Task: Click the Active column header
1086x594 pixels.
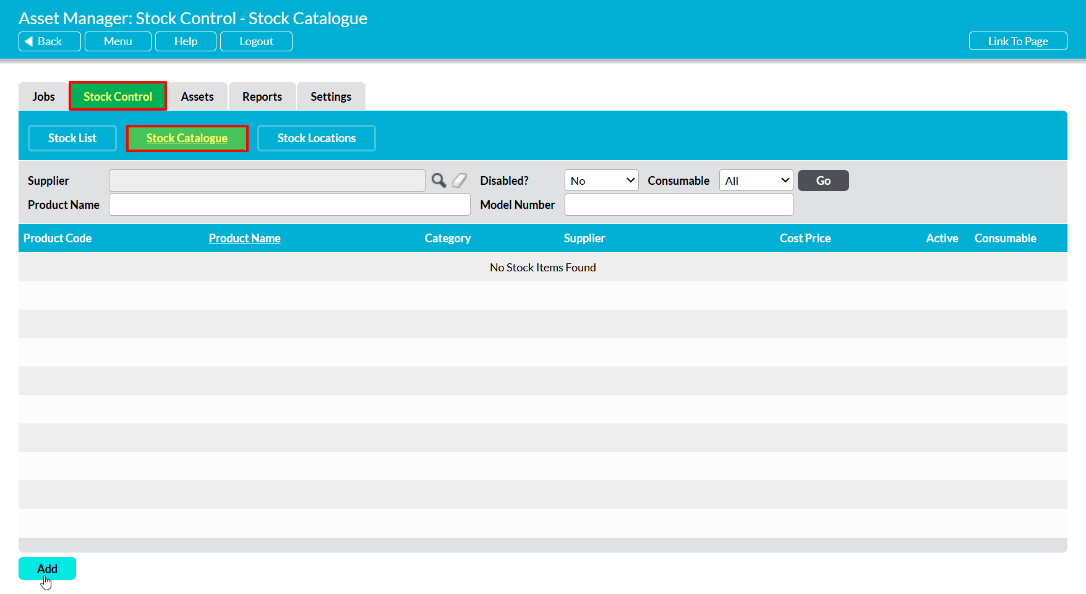Action: coord(942,238)
